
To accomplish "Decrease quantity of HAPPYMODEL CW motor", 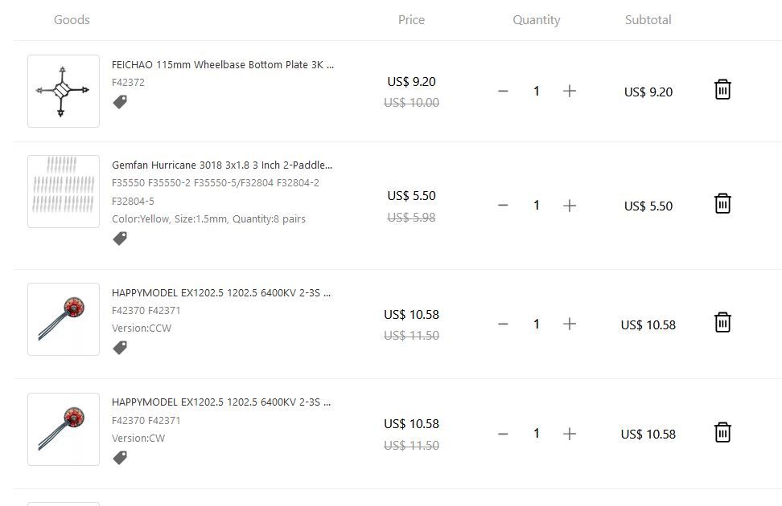I will click(503, 434).
